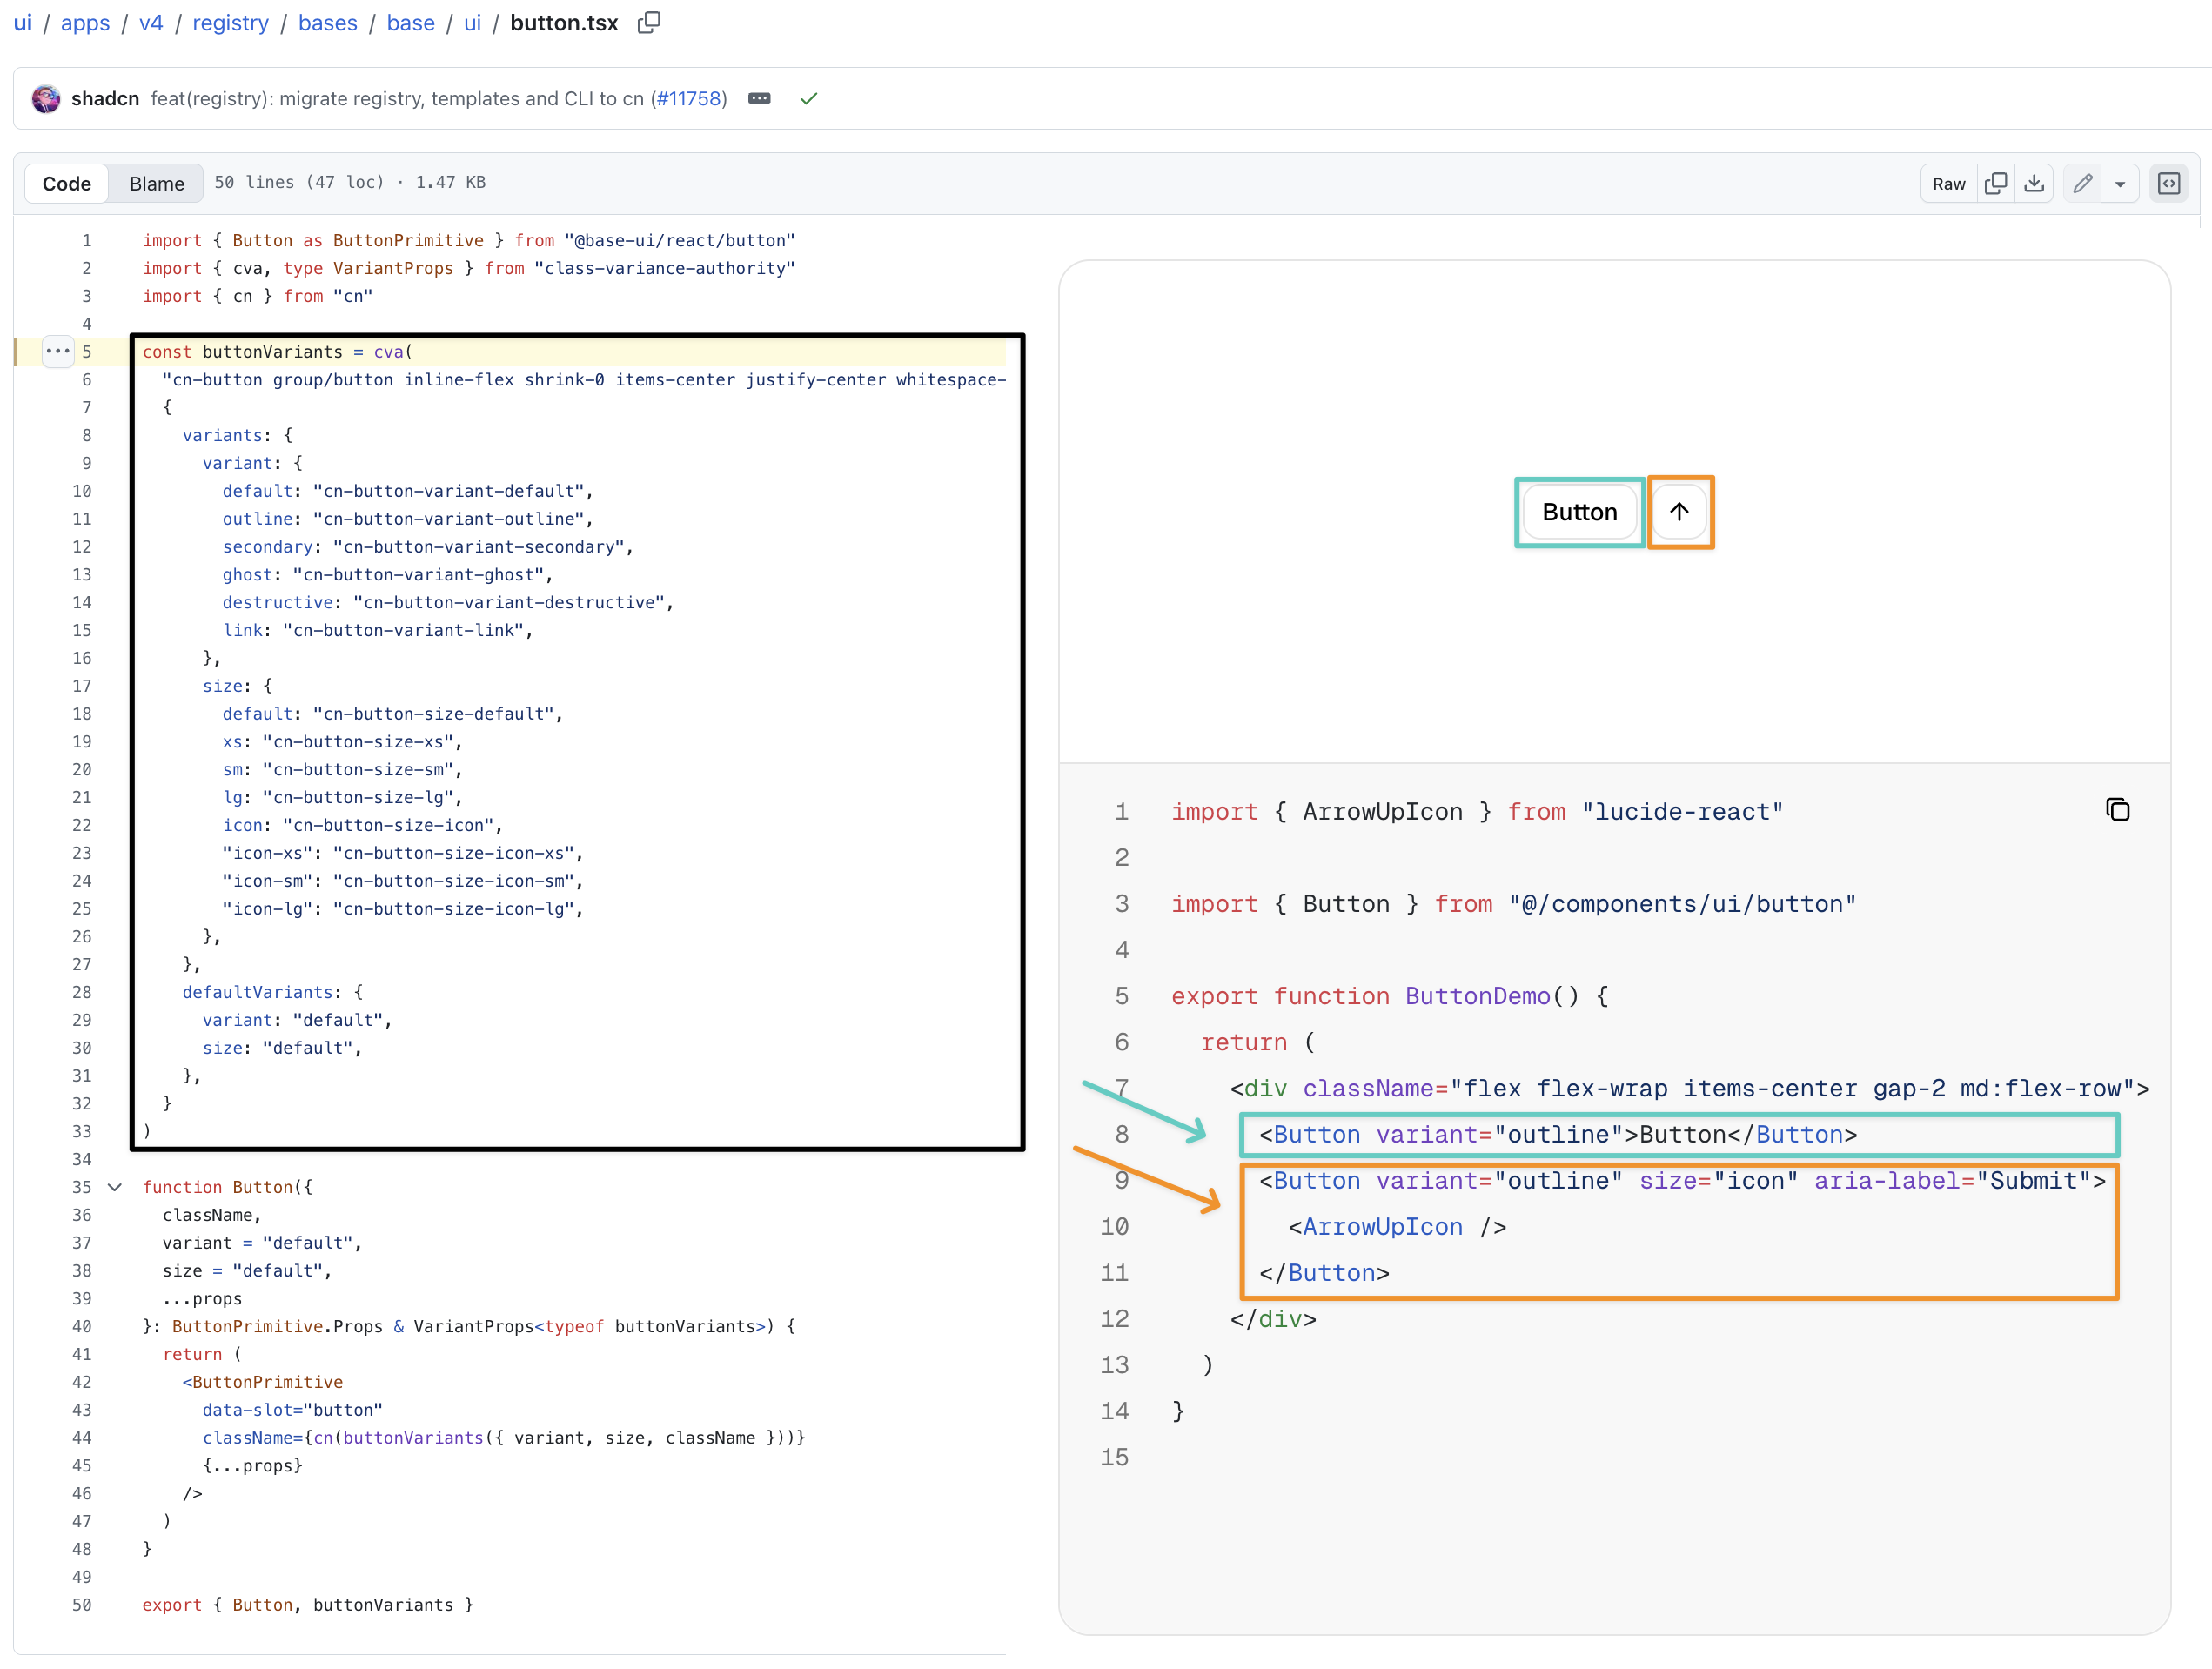Switch to the Code view tab

[x=66, y=183]
